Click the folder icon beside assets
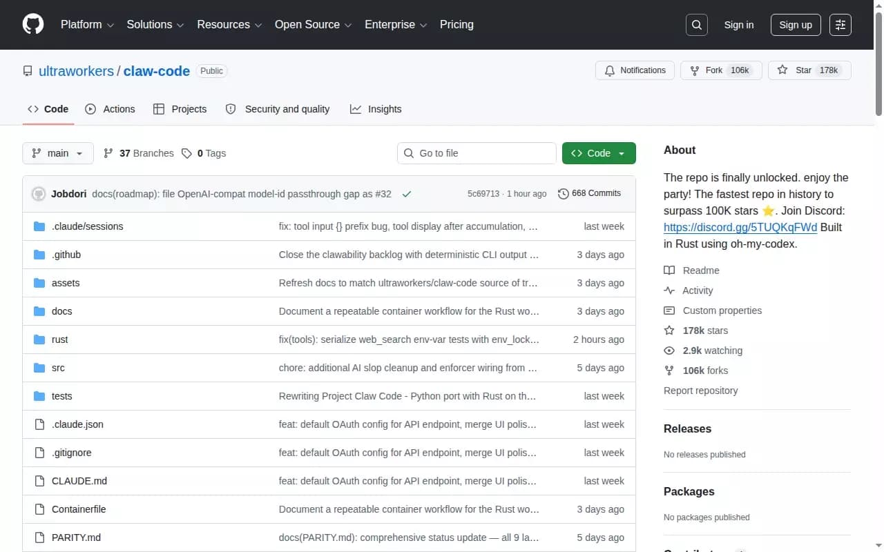The height and width of the screenshot is (552, 884). (39, 283)
